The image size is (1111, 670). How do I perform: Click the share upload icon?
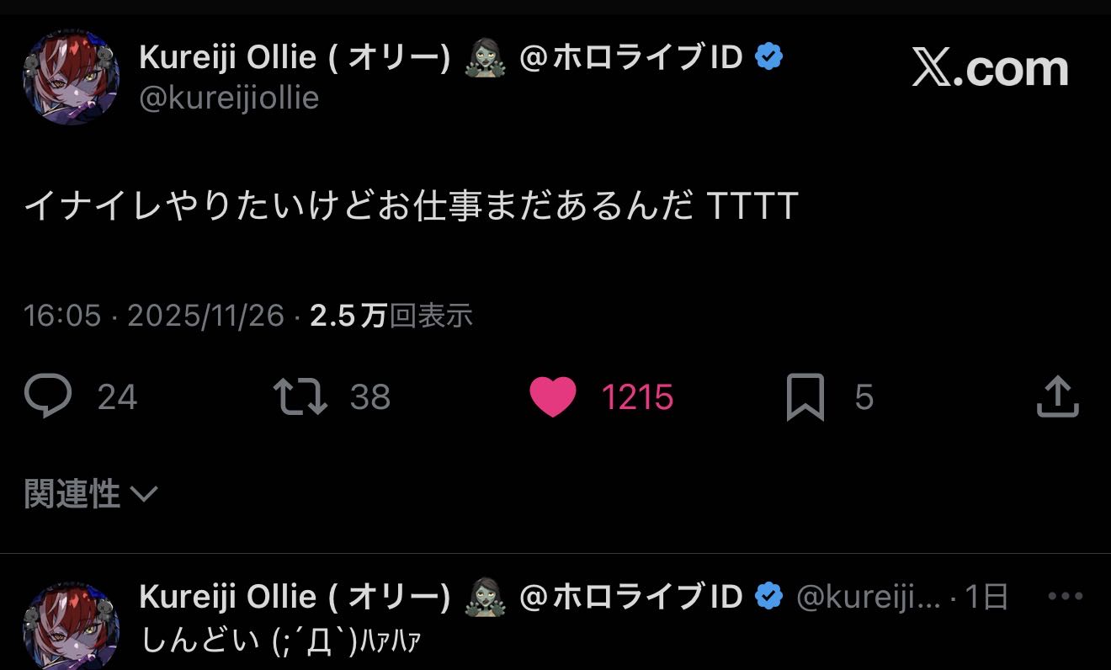(x=1057, y=397)
